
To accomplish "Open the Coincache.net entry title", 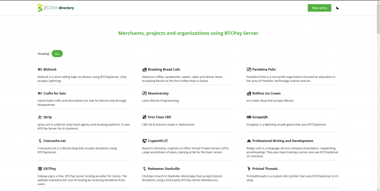I will coord(55,141).
